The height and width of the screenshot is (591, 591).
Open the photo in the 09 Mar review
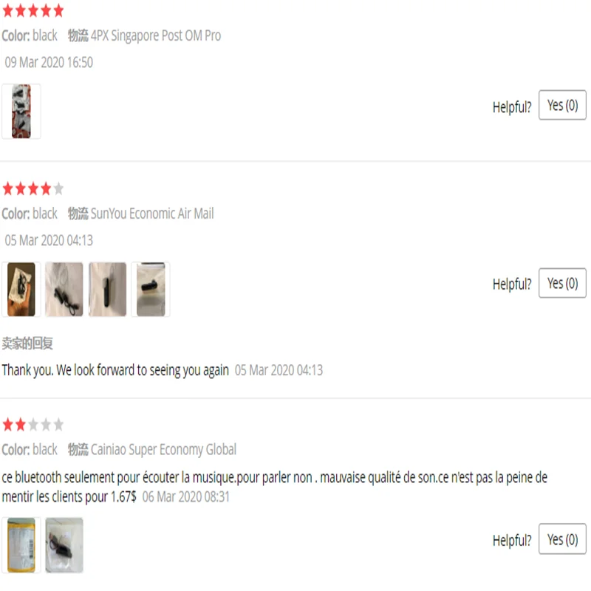click(21, 112)
